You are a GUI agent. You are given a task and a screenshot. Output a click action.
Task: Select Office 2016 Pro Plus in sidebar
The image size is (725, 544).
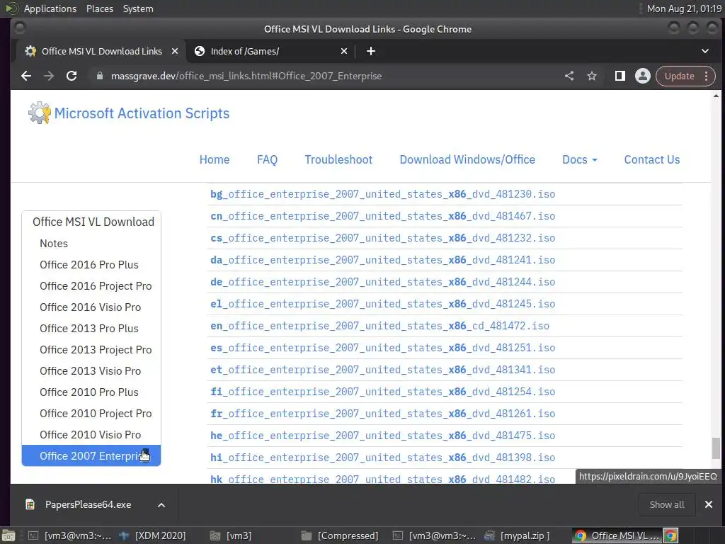point(89,264)
